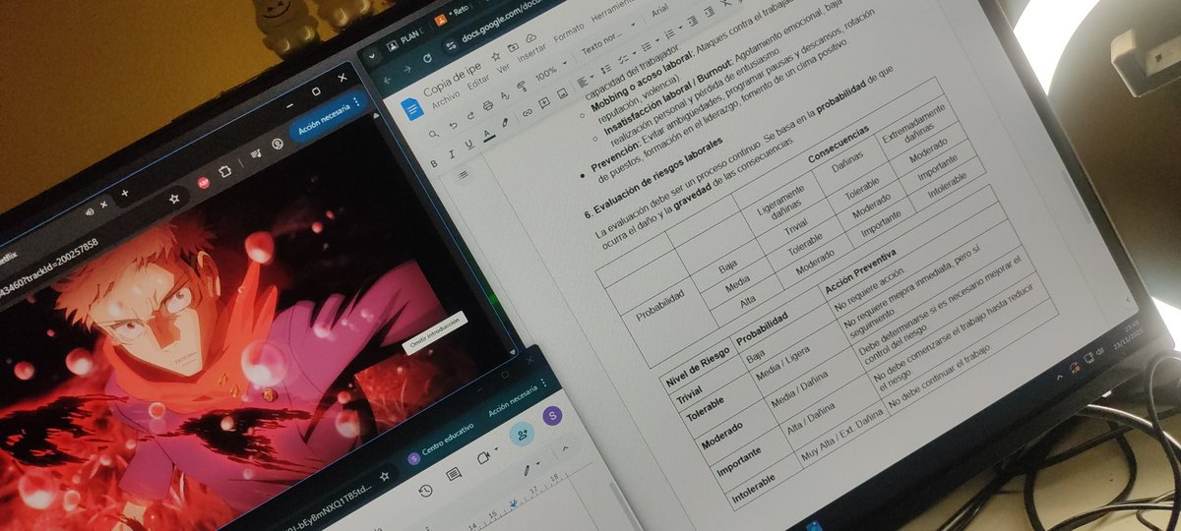The height and width of the screenshot is (531, 1181).
Task: Open the S account avatar in lower window
Action: (x=553, y=416)
